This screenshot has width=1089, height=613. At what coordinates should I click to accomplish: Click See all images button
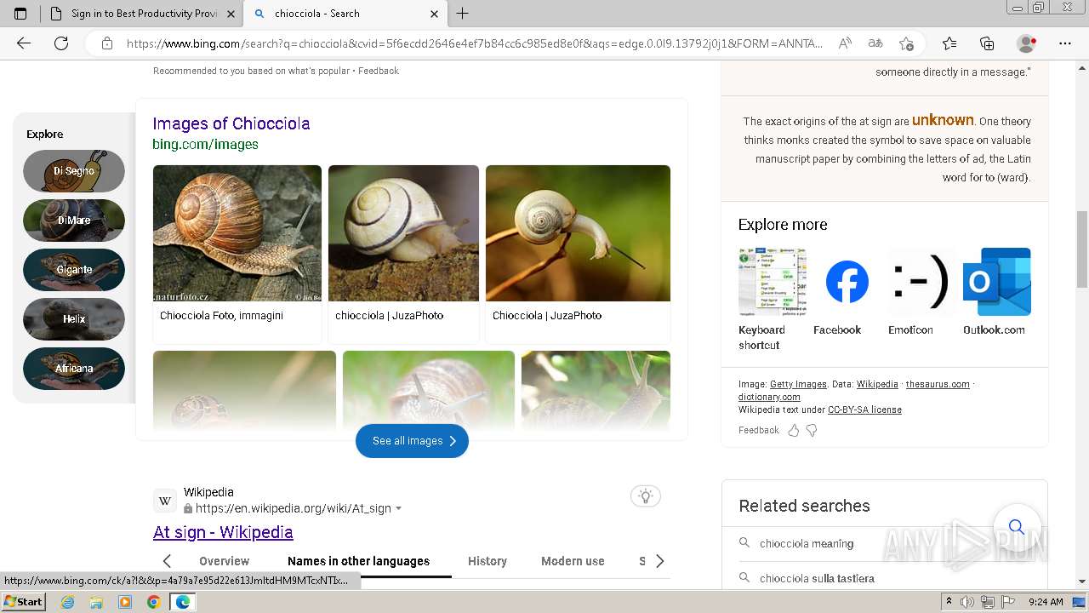pyautogui.click(x=412, y=441)
